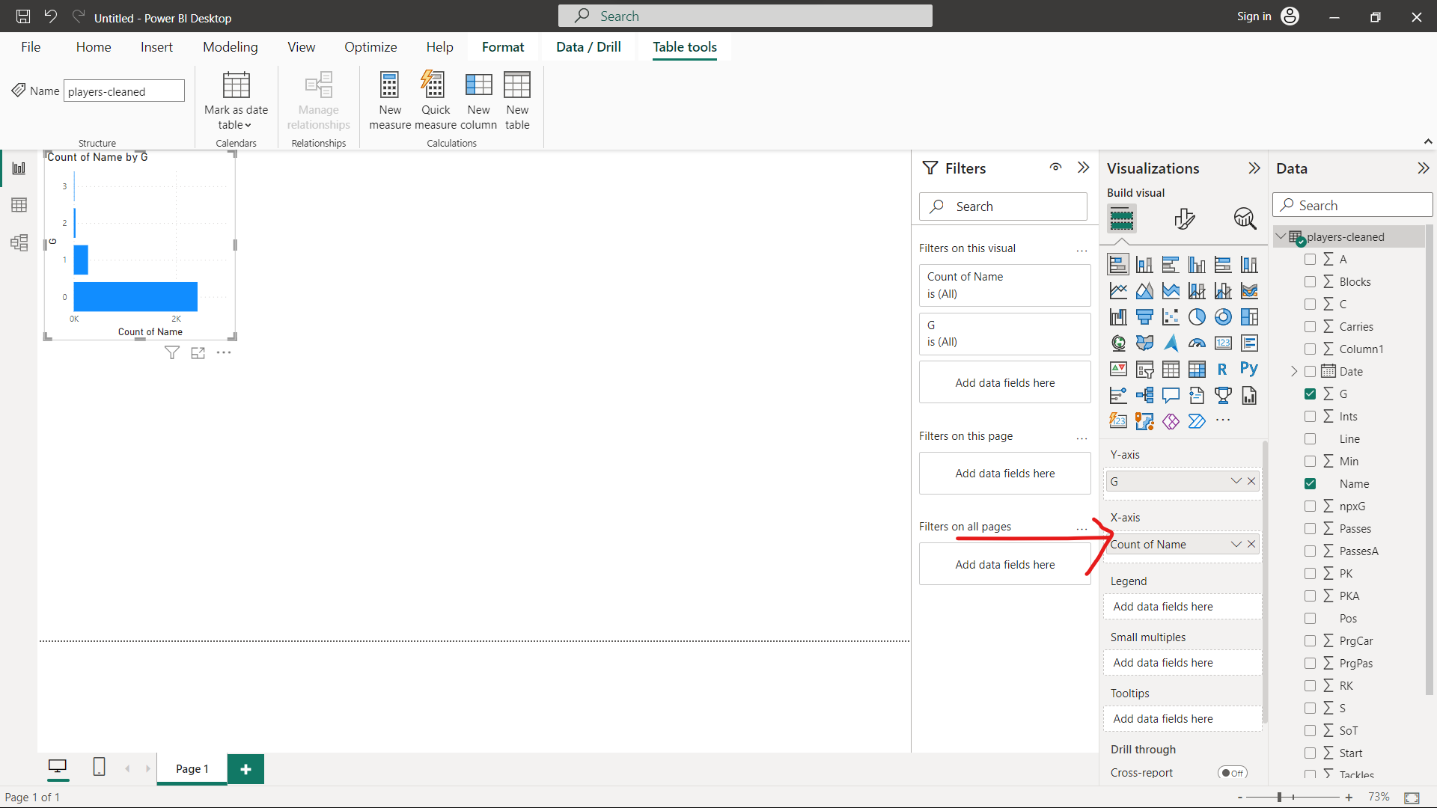Check the Carries field checkbox
Image resolution: width=1437 pixels, height=808 pixels.
point(1310,326)
